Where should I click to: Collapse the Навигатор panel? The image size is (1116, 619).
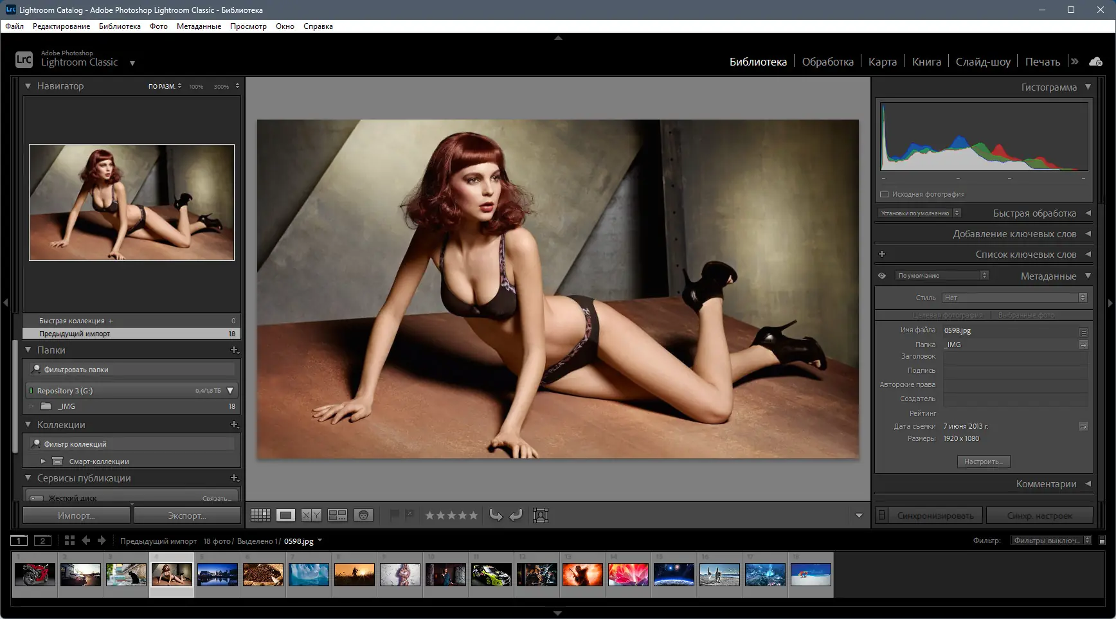click(x=28, y=86)
